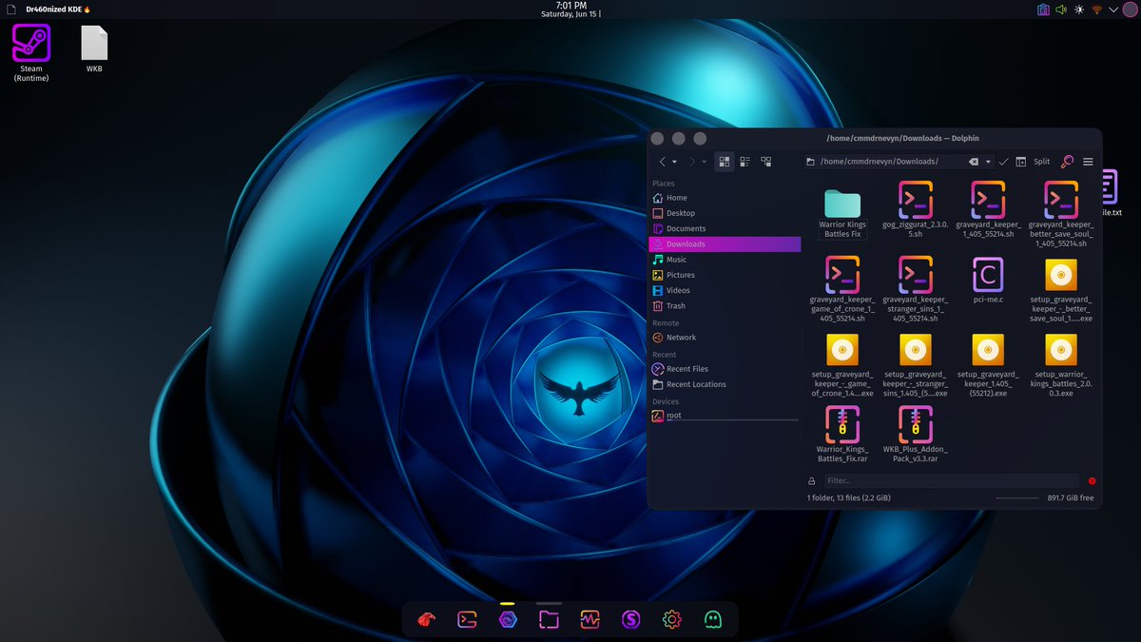Select the root device entry

click(x=725, y=416)
